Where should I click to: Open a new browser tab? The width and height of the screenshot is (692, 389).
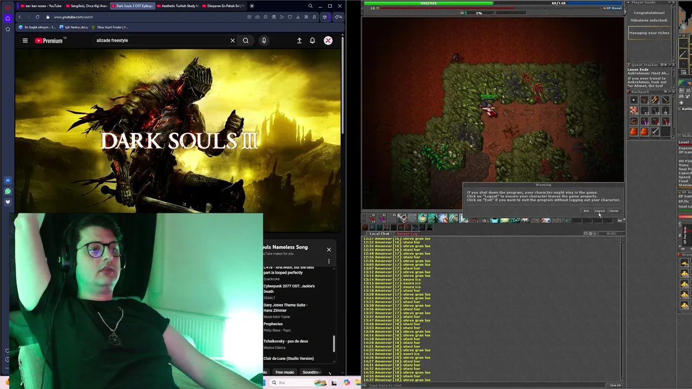click(x=252, y=6)
